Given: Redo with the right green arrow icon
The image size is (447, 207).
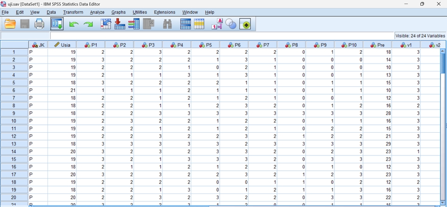Looking at the screenshot, I should [88, 25].
